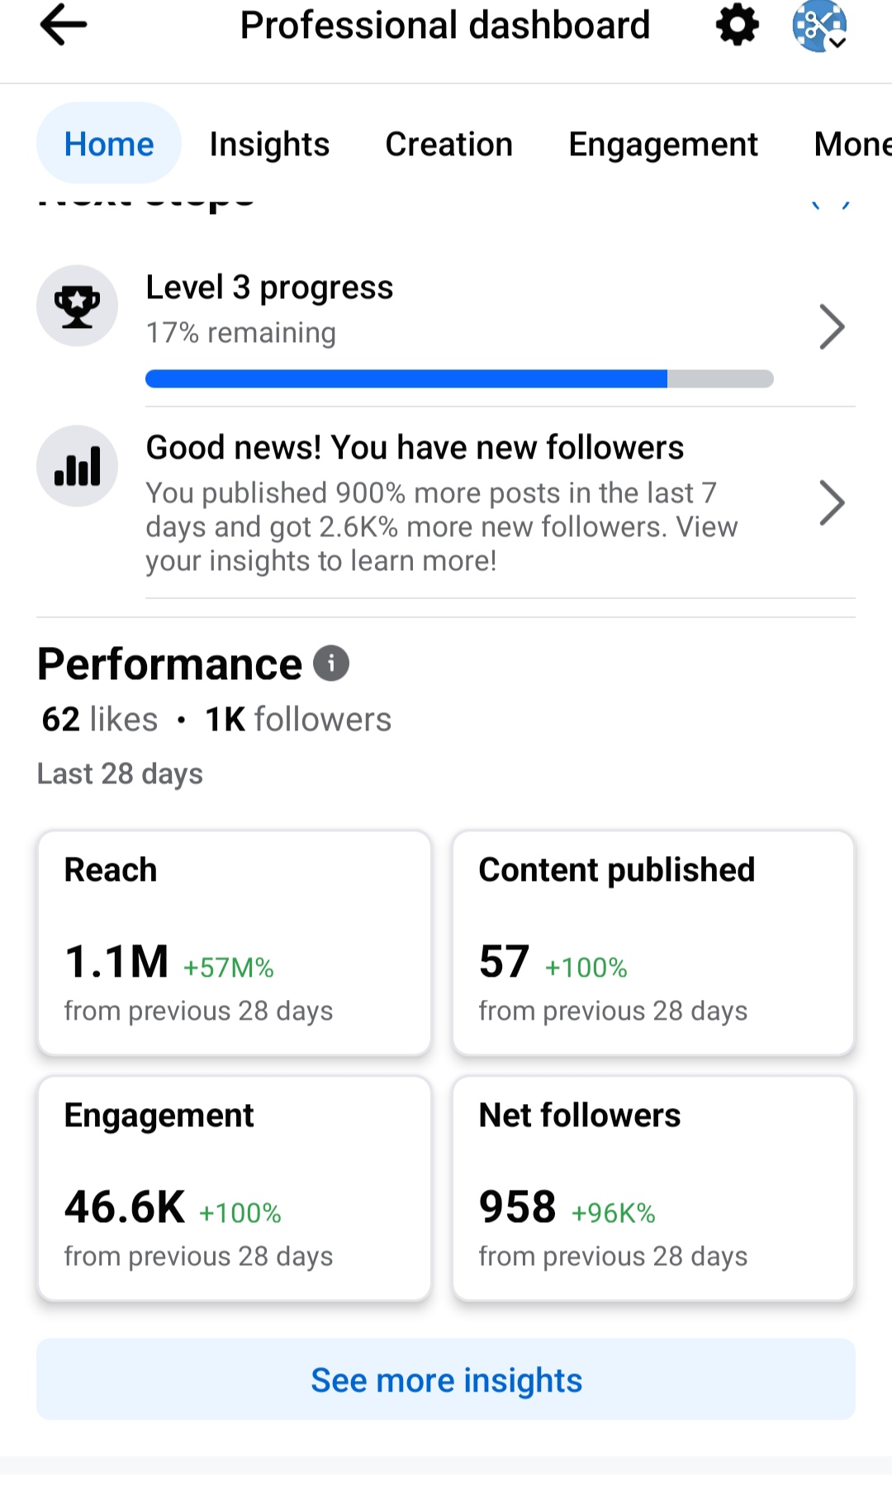Image resolution: width=892 pixels, height=1485 pixels.
Task: Tap See more insights button
Action: click(446, 1379)
